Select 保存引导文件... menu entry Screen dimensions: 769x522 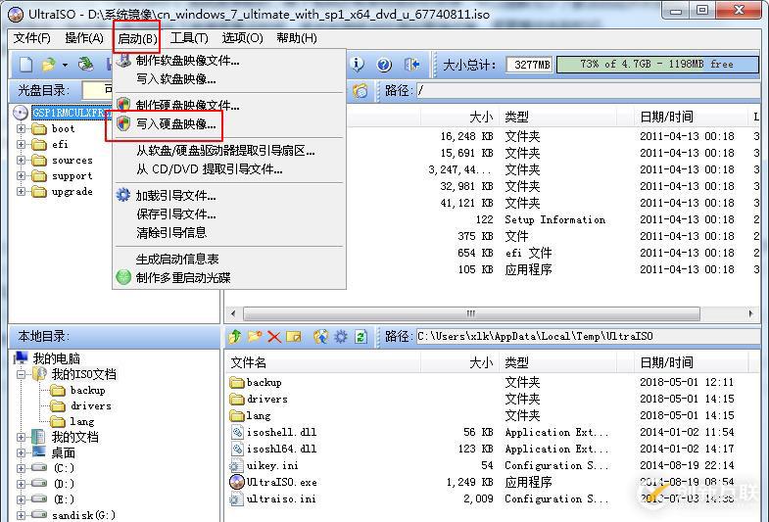click(229, 214)
